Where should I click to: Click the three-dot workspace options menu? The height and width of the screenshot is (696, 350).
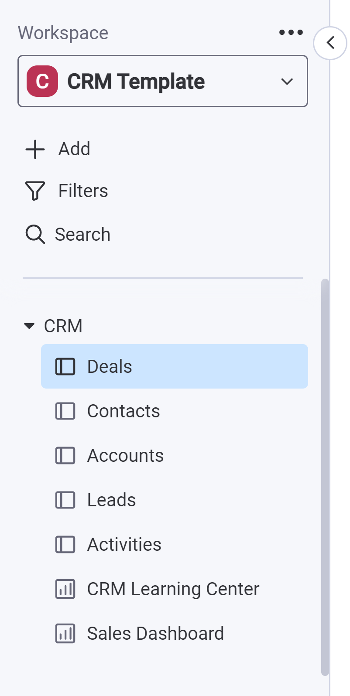coord(291,32)
